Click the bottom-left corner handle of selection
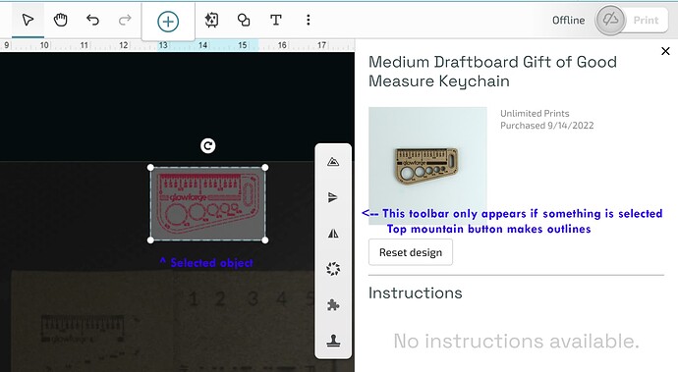 (x=150, y=240)
